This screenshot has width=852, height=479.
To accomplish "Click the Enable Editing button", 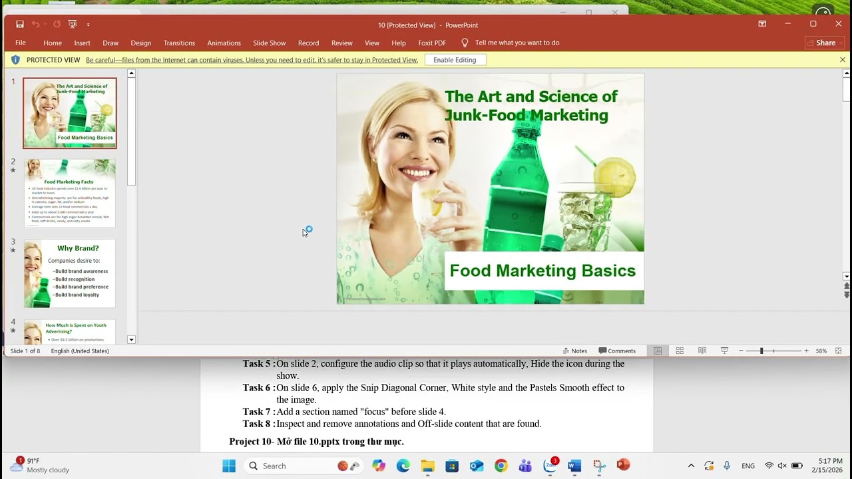I will pos(455,60).
